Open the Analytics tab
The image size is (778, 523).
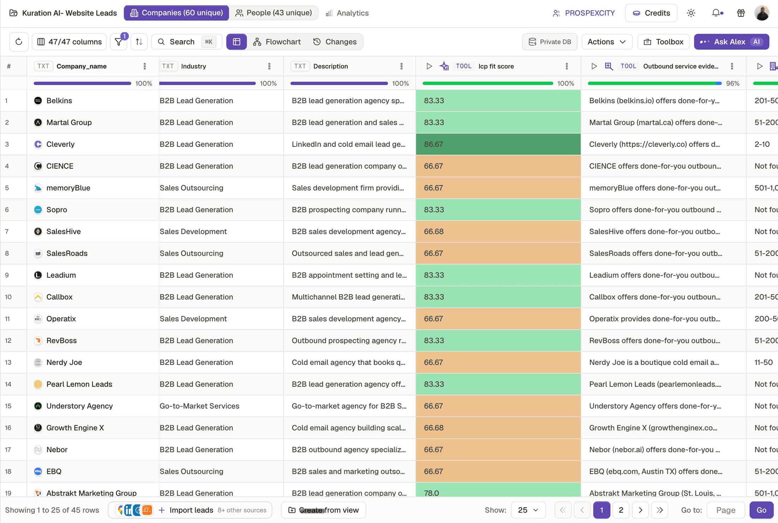[x=347, y=13]
